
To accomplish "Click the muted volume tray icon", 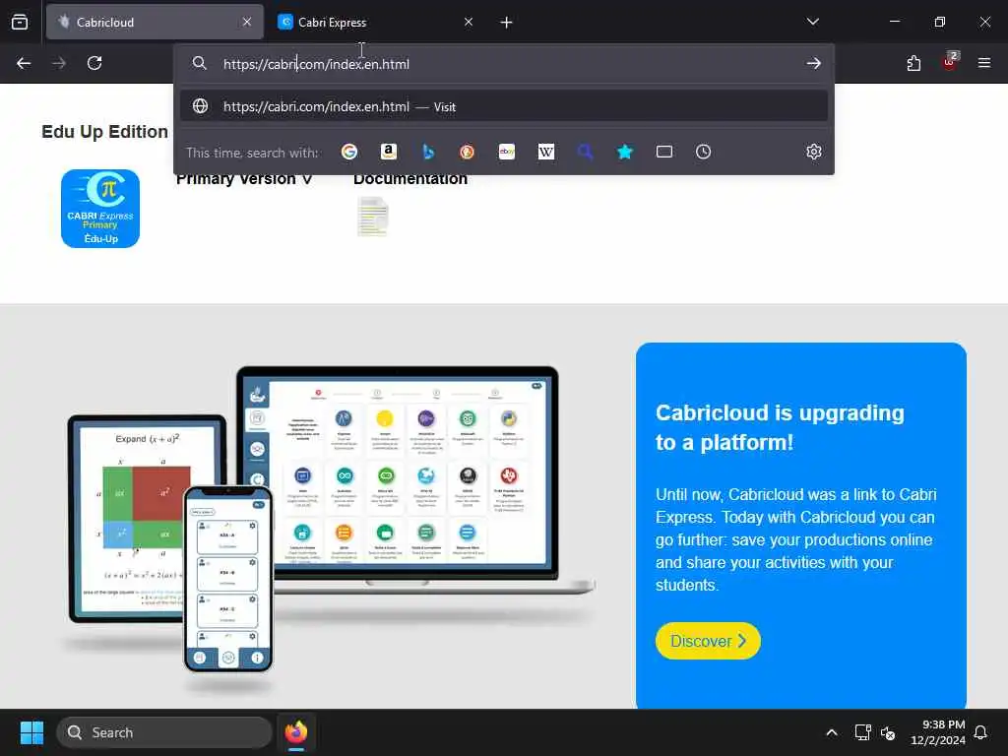I will (889, 732).
